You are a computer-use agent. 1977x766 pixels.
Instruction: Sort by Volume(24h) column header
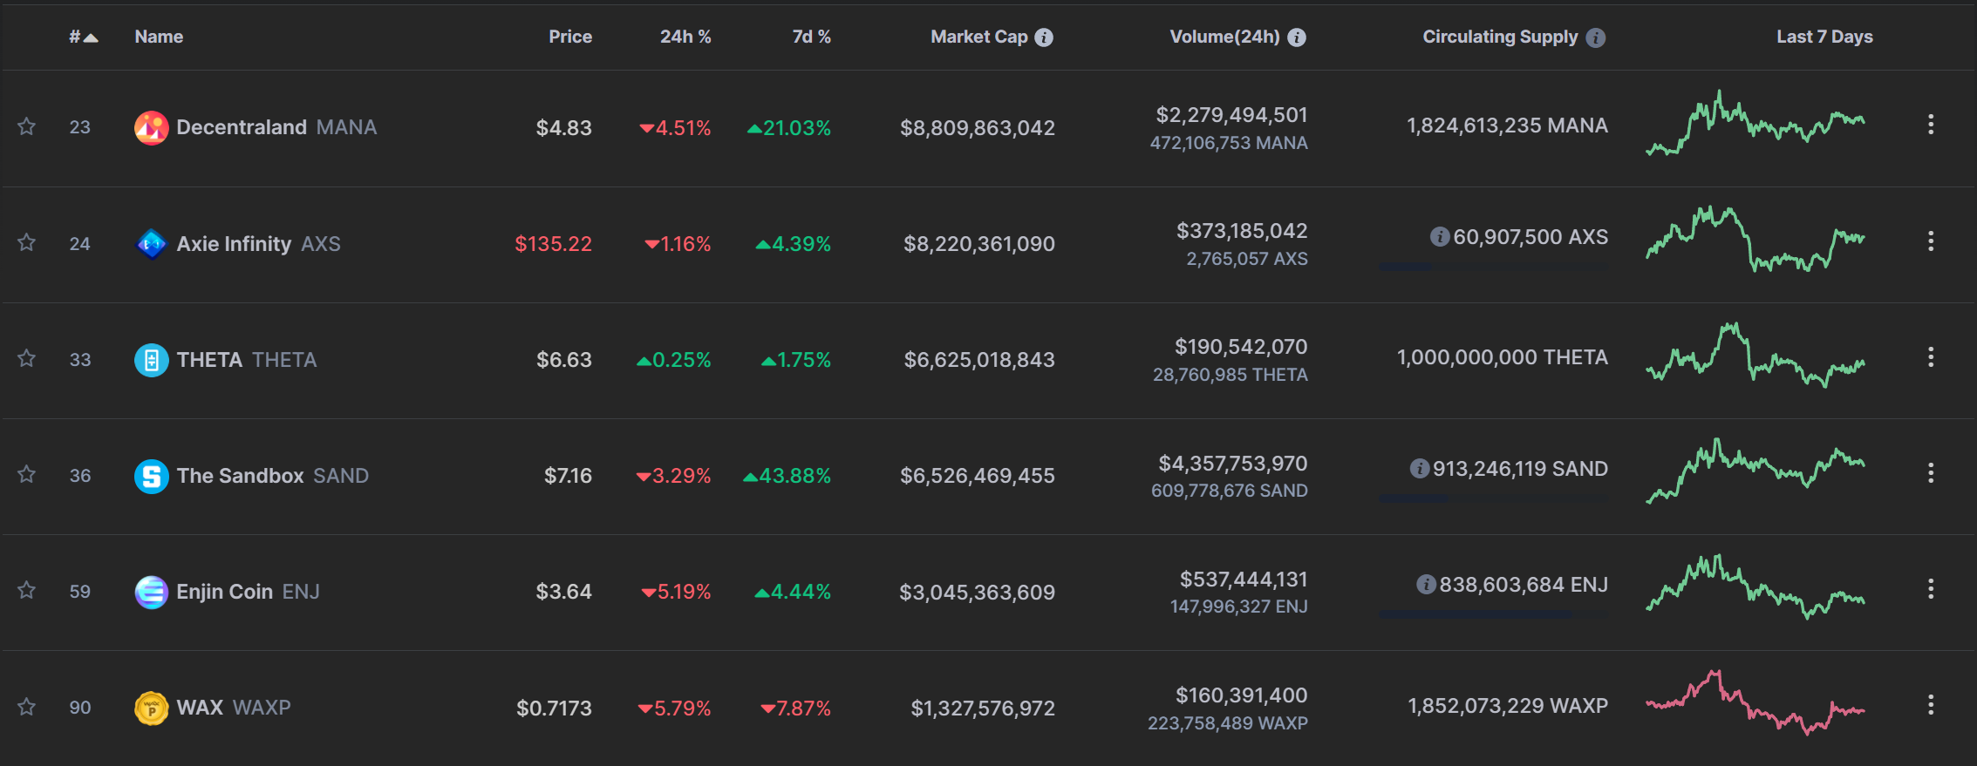1224,37
